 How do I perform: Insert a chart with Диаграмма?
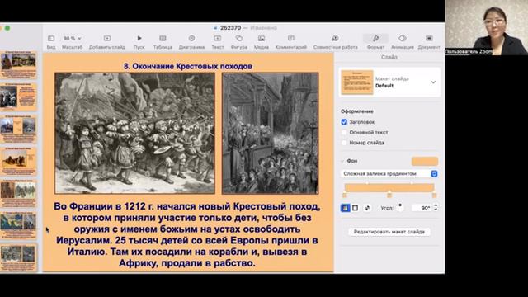[191, 42]
